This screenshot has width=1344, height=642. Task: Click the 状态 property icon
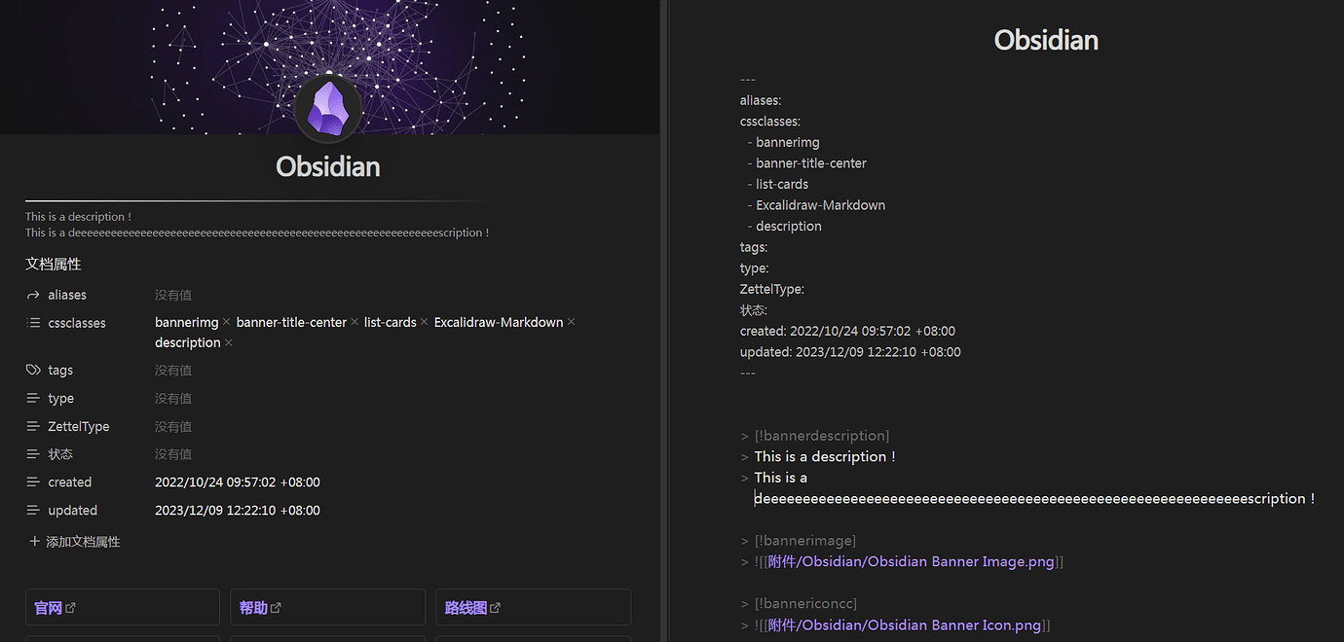point(32,453)
